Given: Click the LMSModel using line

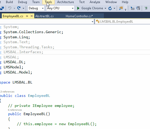Looking at the screenshot, I should tap(13, 67).
